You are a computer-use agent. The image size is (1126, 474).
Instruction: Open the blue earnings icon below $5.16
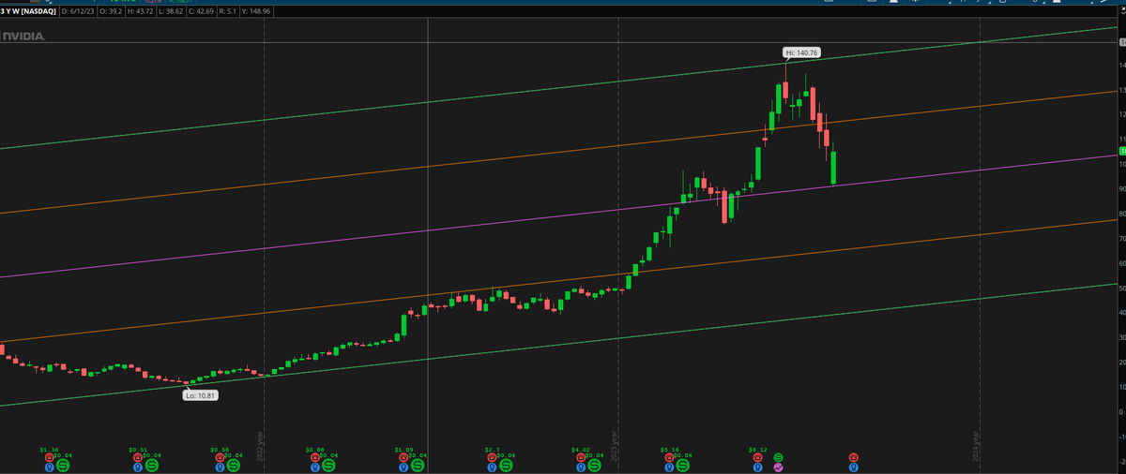(x=669, y=467)
